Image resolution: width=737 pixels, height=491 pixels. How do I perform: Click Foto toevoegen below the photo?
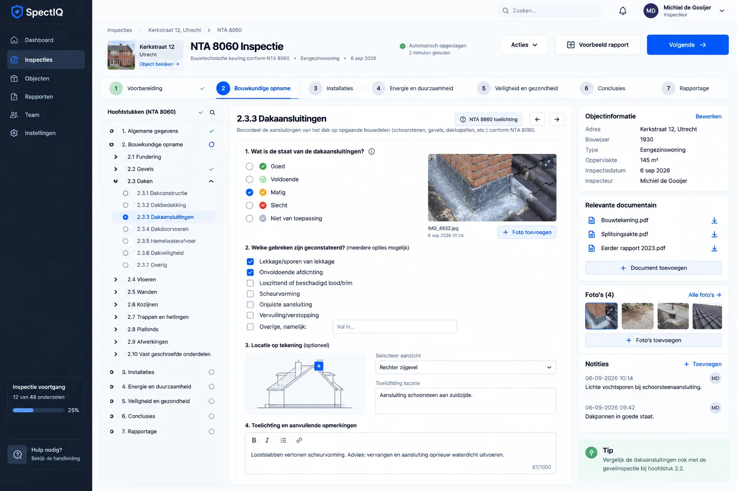pos(527,233)
